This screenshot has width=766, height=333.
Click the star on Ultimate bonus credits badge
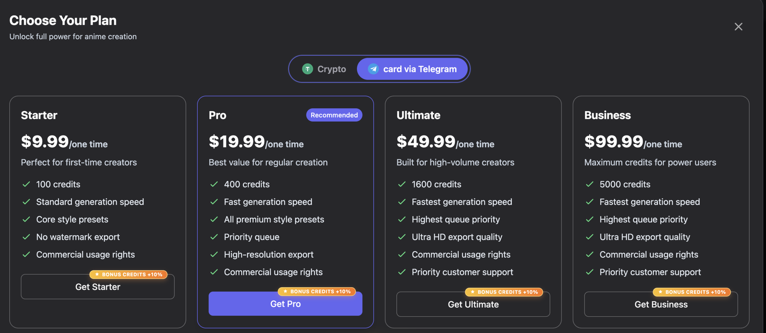tap(473, 292)
